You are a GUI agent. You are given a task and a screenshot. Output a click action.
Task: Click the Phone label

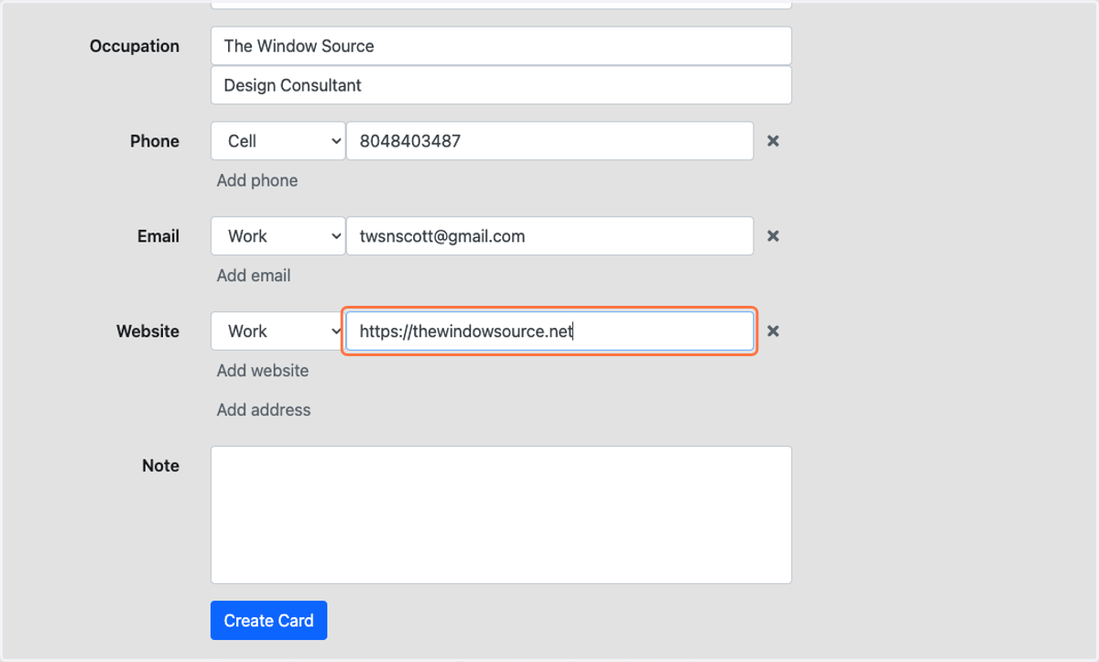tap(155, 141)
